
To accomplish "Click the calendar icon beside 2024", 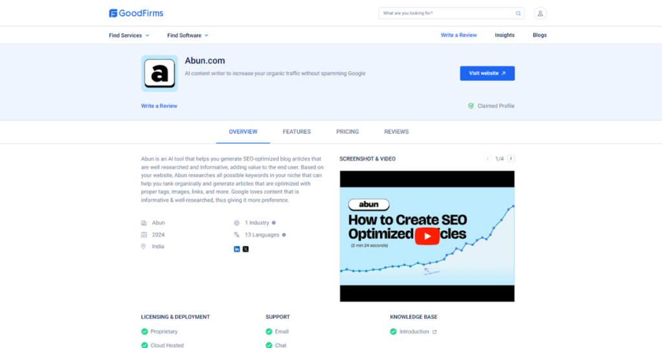I will pyautogui.click(x=144, y=235).
